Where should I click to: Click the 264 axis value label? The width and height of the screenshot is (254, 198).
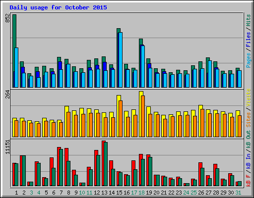point(8,94)
